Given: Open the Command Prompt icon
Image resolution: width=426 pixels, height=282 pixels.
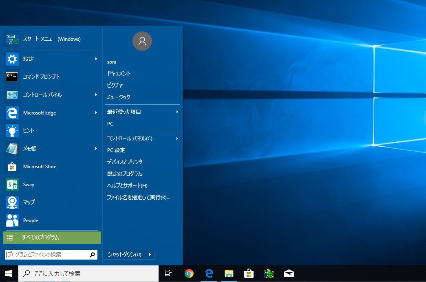Looking at the screenshot, I should [12, 77].
